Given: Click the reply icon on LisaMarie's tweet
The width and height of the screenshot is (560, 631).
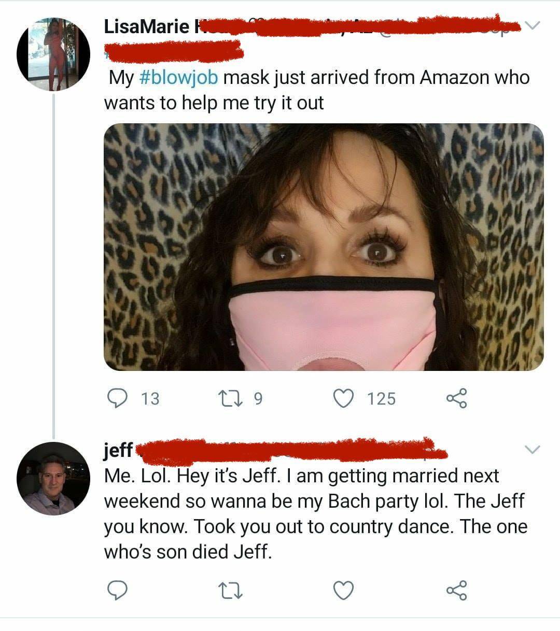Looking at the screenshot, I should tap(120, 398).
